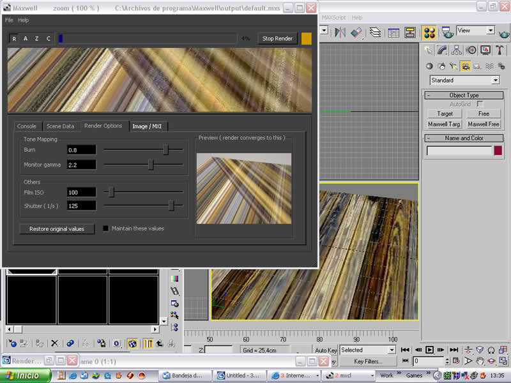
Task: Open the Material Editor from the toolbar
Action: pos(429,32)
